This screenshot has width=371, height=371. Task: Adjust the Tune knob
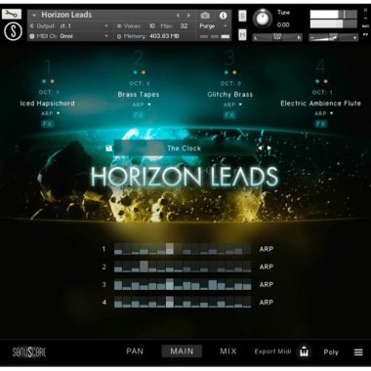point(263,19)
